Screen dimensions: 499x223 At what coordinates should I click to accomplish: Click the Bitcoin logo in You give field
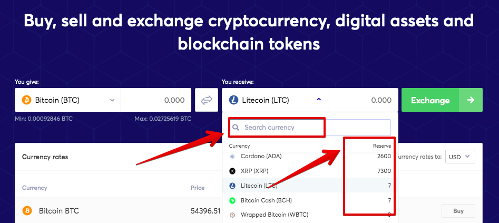click(27, 100)
